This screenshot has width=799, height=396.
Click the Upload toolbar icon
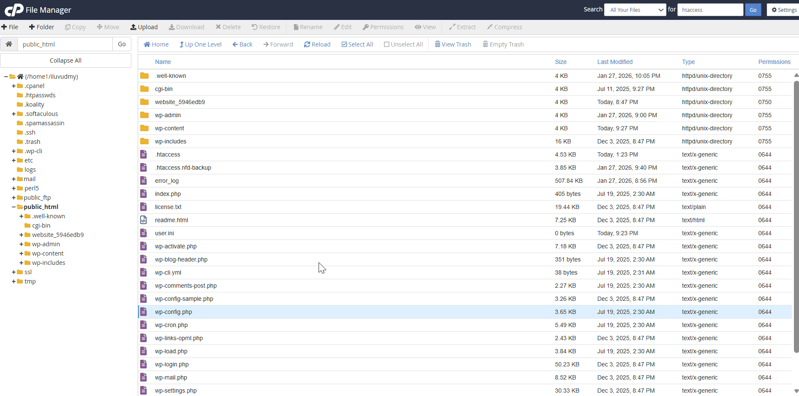pos(144,27)
